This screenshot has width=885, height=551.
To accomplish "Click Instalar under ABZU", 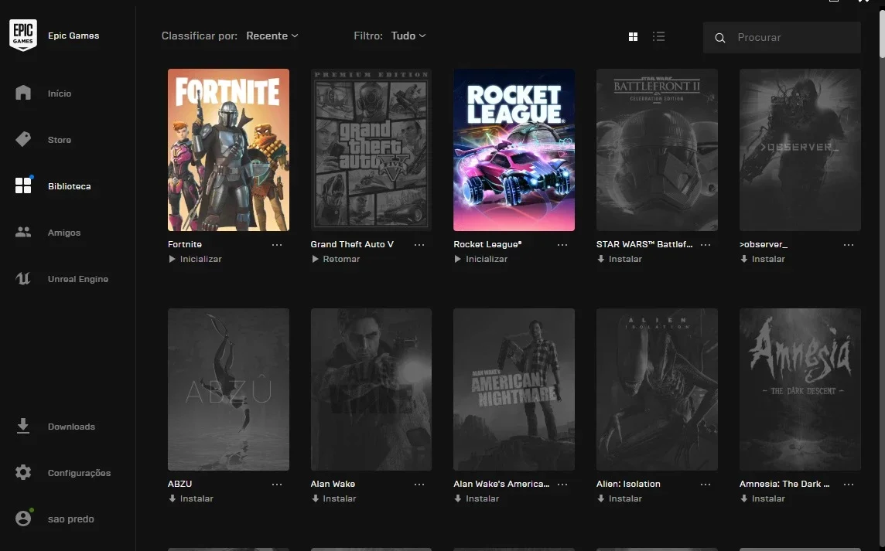I will (x=191, y=498).
